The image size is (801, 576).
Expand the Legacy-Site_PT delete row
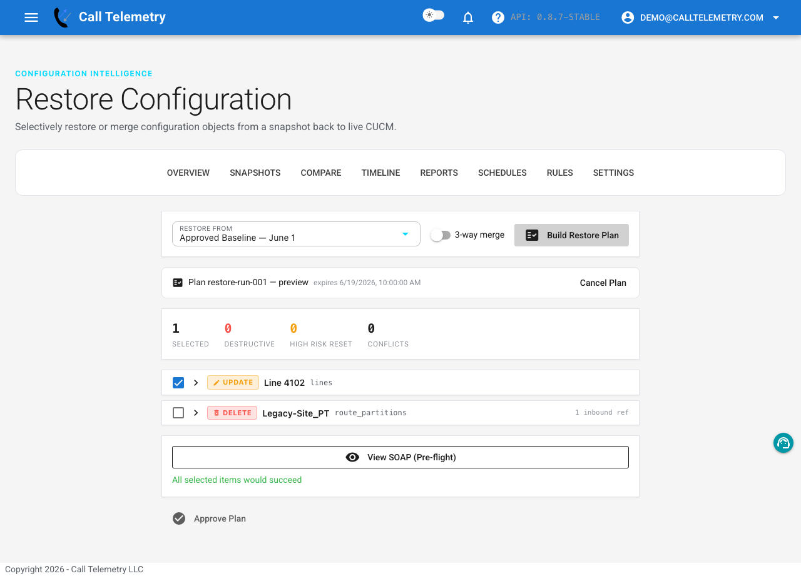(x=196, y=413)
